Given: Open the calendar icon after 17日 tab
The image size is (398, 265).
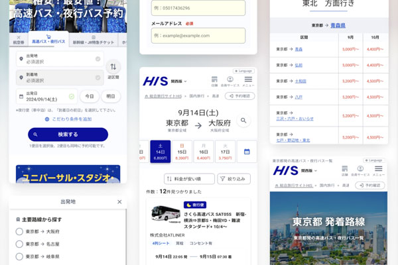Looking at the screenshot, I should (x=247, y=152).
